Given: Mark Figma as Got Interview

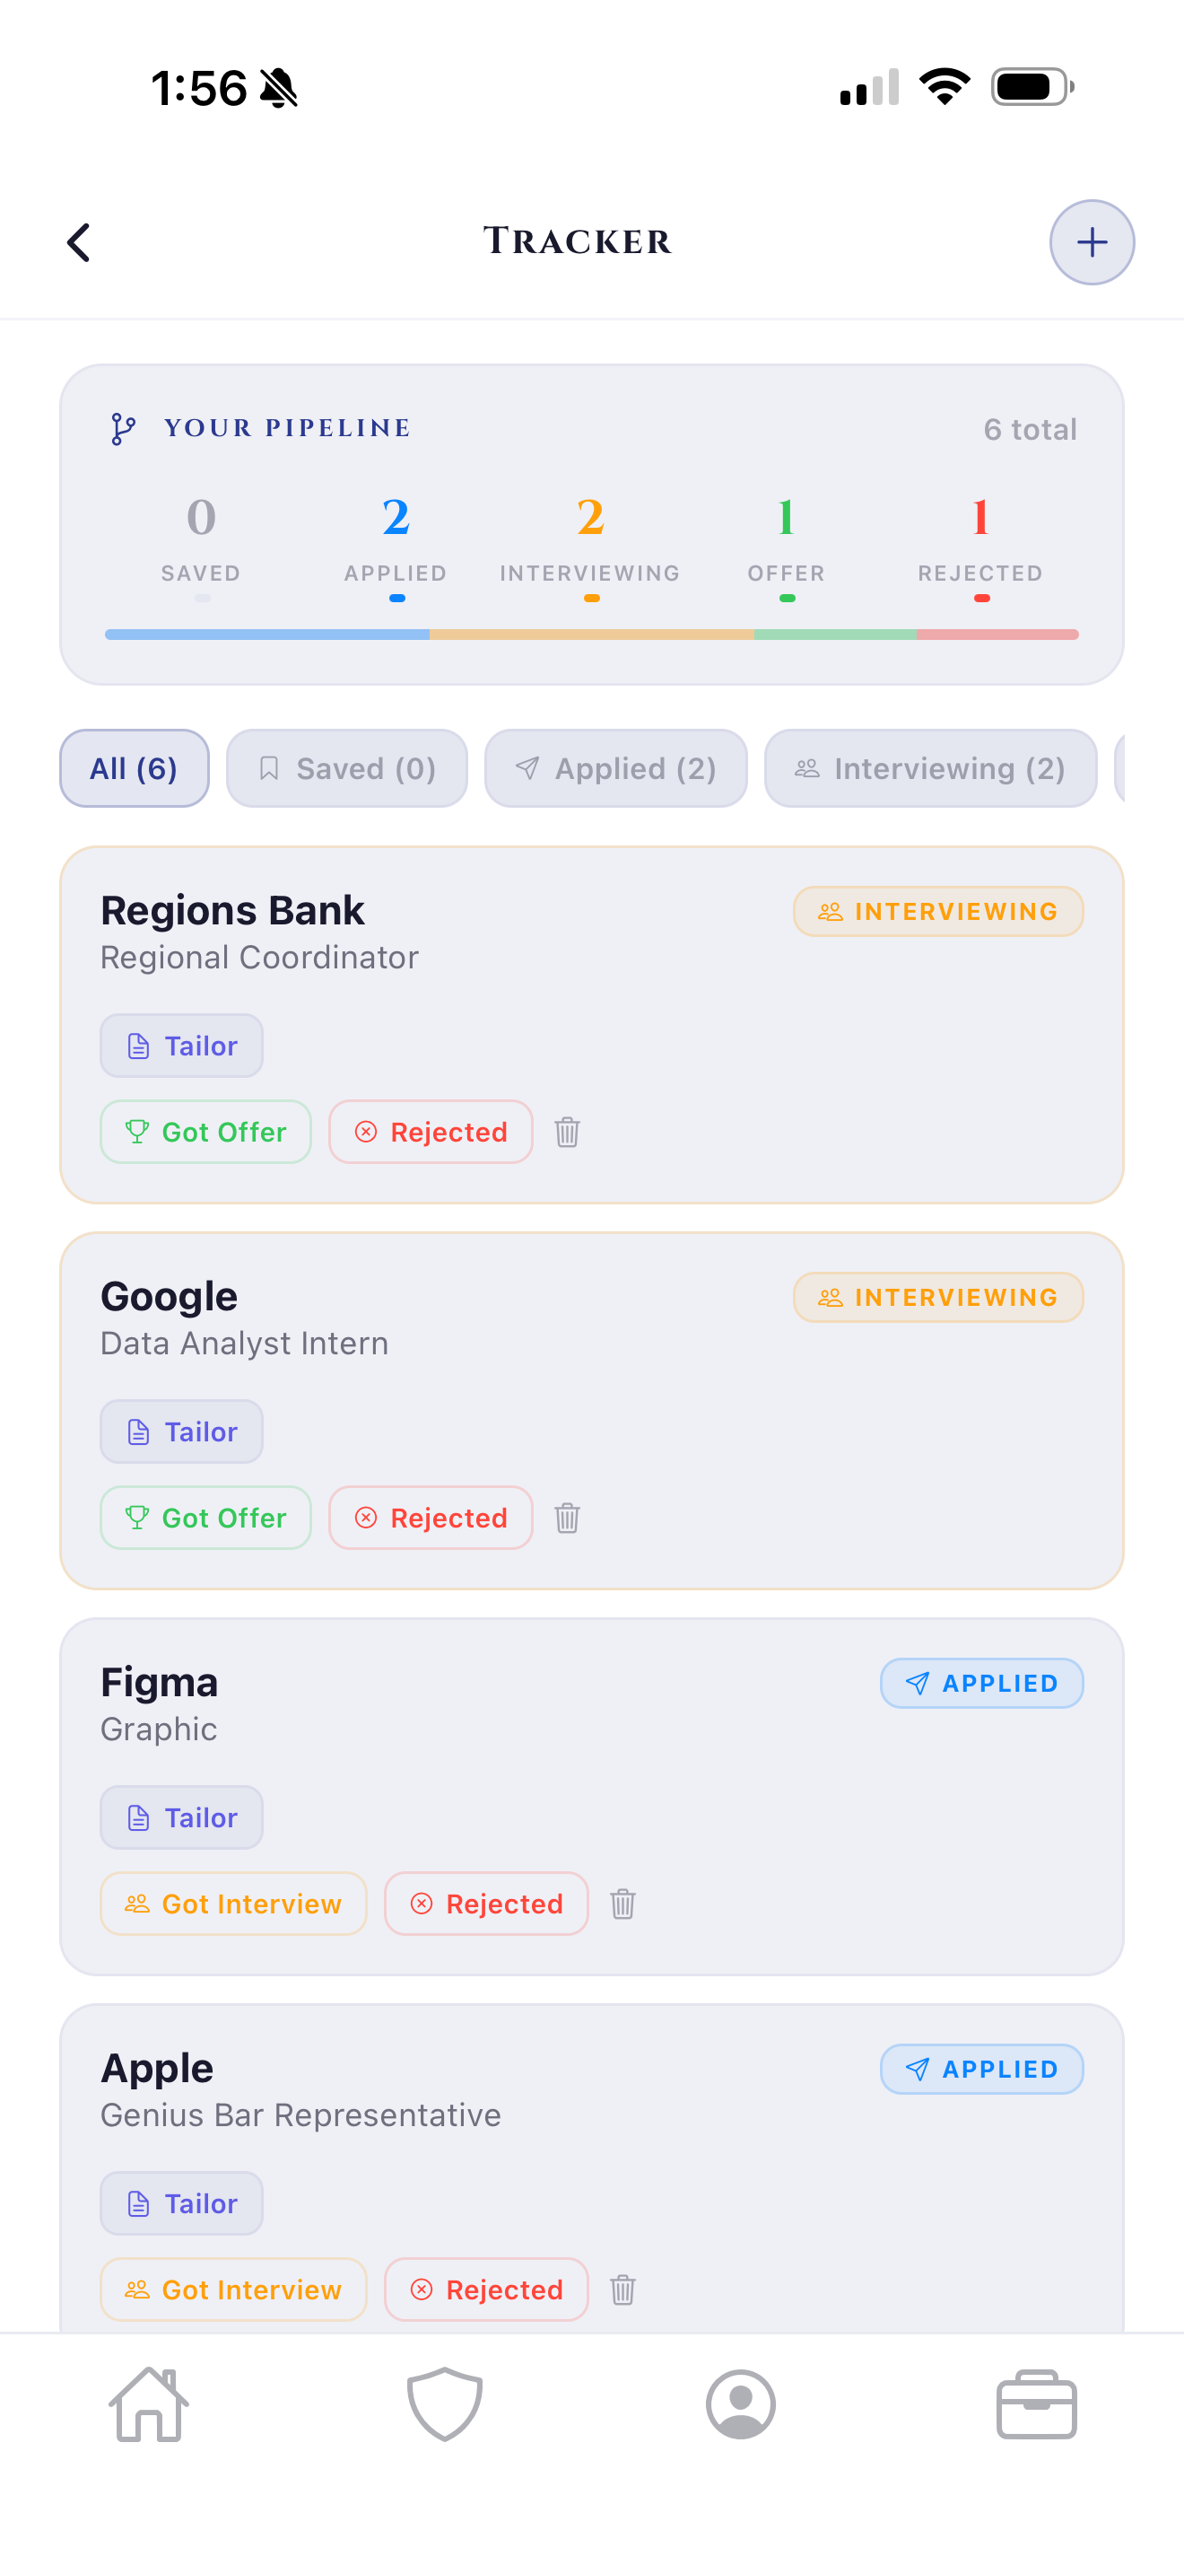Looking at the screenshot, I should pyautogui.click(x=232, y=1904).
